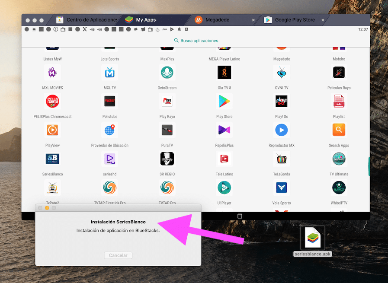Launch the PELISPlus Chromecast app
This screenshot has height=283, width=388.
(52, 102)
